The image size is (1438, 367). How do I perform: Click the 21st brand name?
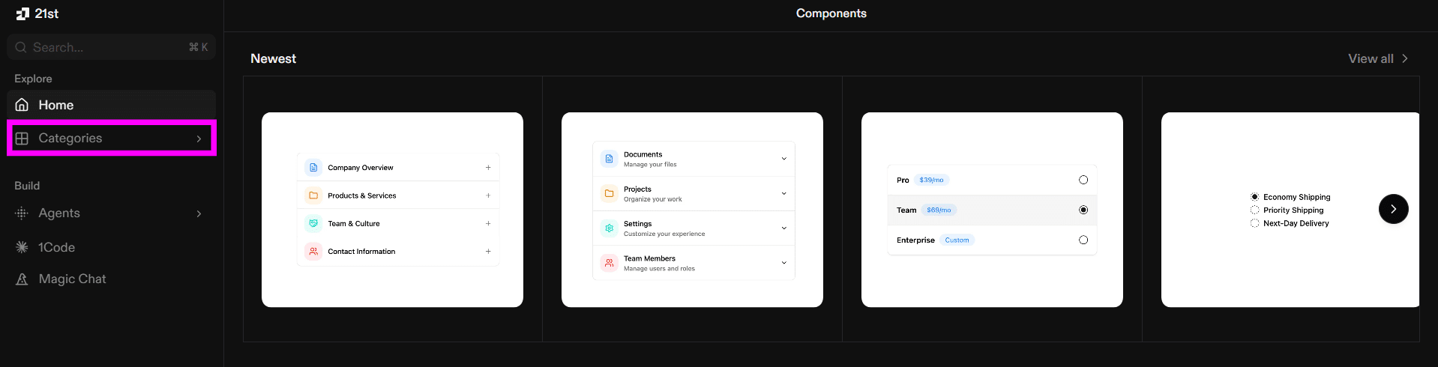pyautogui.click(x=46, y=13)
